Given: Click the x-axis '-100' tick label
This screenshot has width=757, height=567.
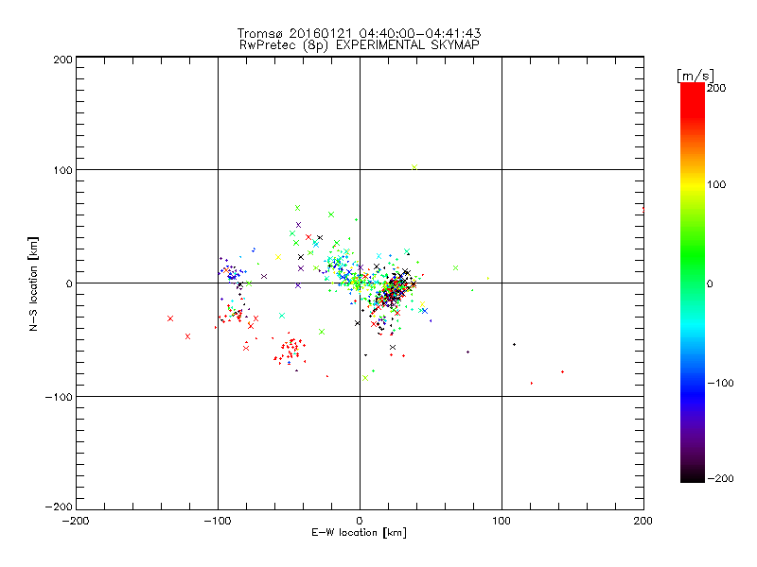Looking at the screenshot, I should click(218, 521).
